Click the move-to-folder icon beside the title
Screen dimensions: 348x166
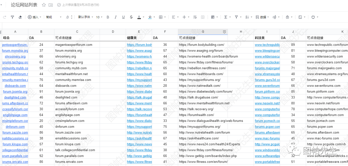pos(51,5)
